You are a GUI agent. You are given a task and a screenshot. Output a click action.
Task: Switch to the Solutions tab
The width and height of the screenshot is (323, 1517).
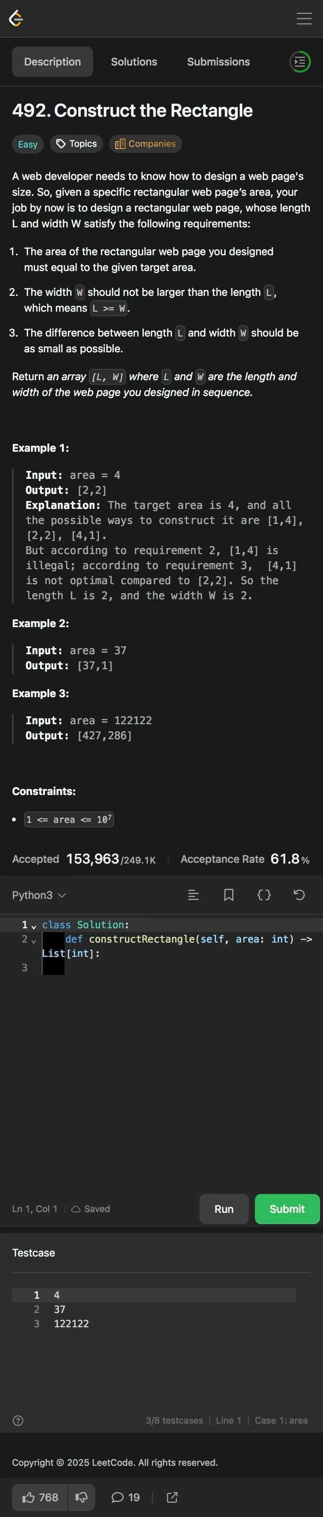pyautogui.click(x=134, y=62)
